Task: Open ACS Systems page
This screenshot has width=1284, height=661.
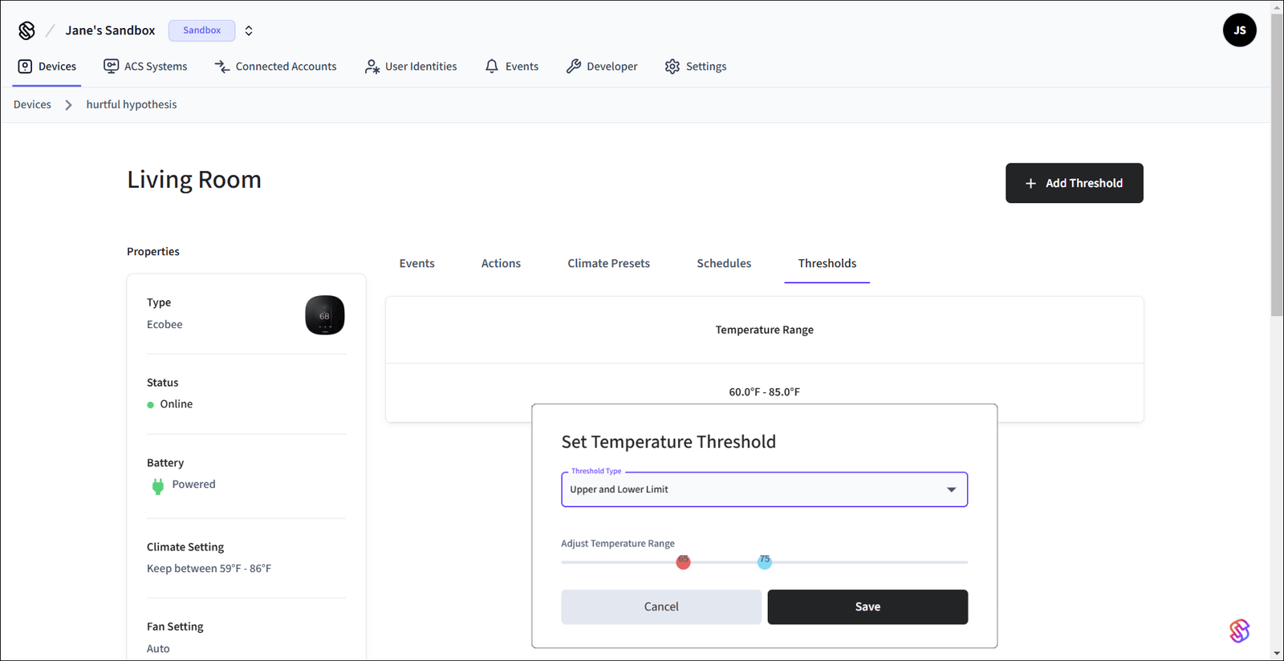Action: [x=145, y=67]
